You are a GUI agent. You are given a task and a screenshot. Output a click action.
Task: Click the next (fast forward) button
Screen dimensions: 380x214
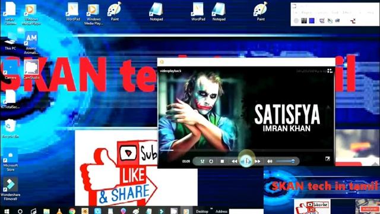(258, 161)
